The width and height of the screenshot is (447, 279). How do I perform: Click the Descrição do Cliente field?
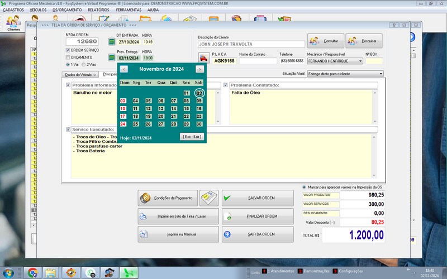(x=251, y=44)
